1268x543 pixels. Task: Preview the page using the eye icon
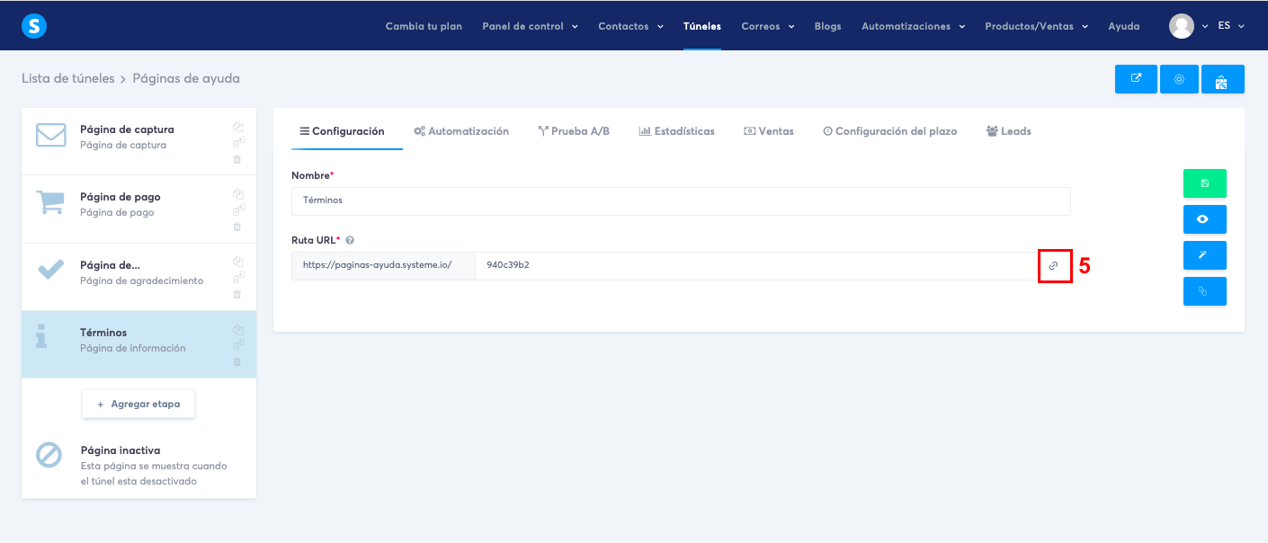tap(1204, 218)
